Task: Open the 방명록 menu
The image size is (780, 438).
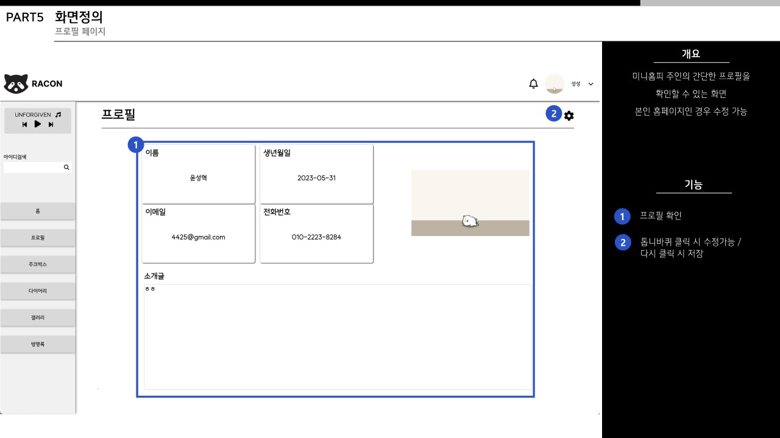Action: 38,344
